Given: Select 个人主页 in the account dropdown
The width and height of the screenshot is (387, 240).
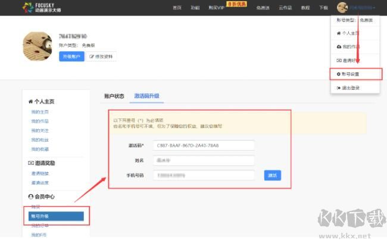Looking at the screenshot, I should tap(351, 33).
